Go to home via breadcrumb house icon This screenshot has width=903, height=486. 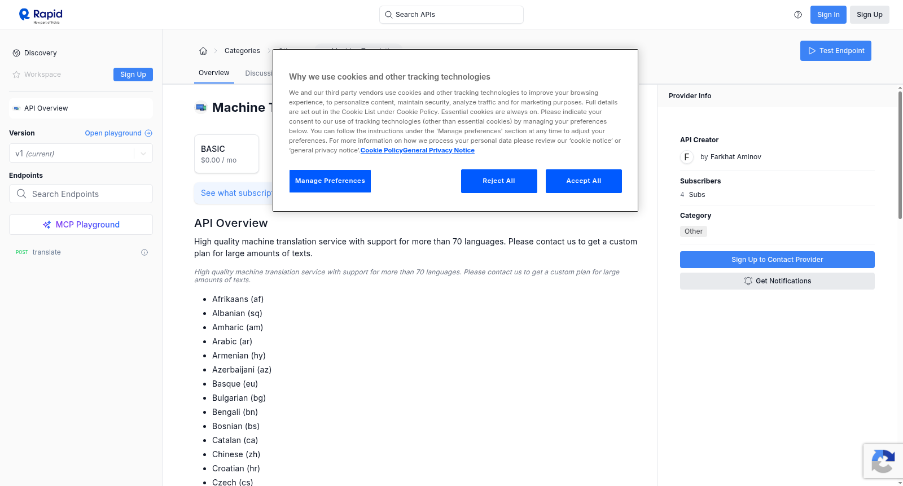pos(203,51)
